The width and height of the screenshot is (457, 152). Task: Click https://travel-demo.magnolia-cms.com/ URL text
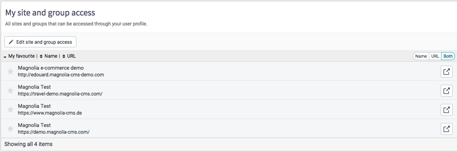60,94
